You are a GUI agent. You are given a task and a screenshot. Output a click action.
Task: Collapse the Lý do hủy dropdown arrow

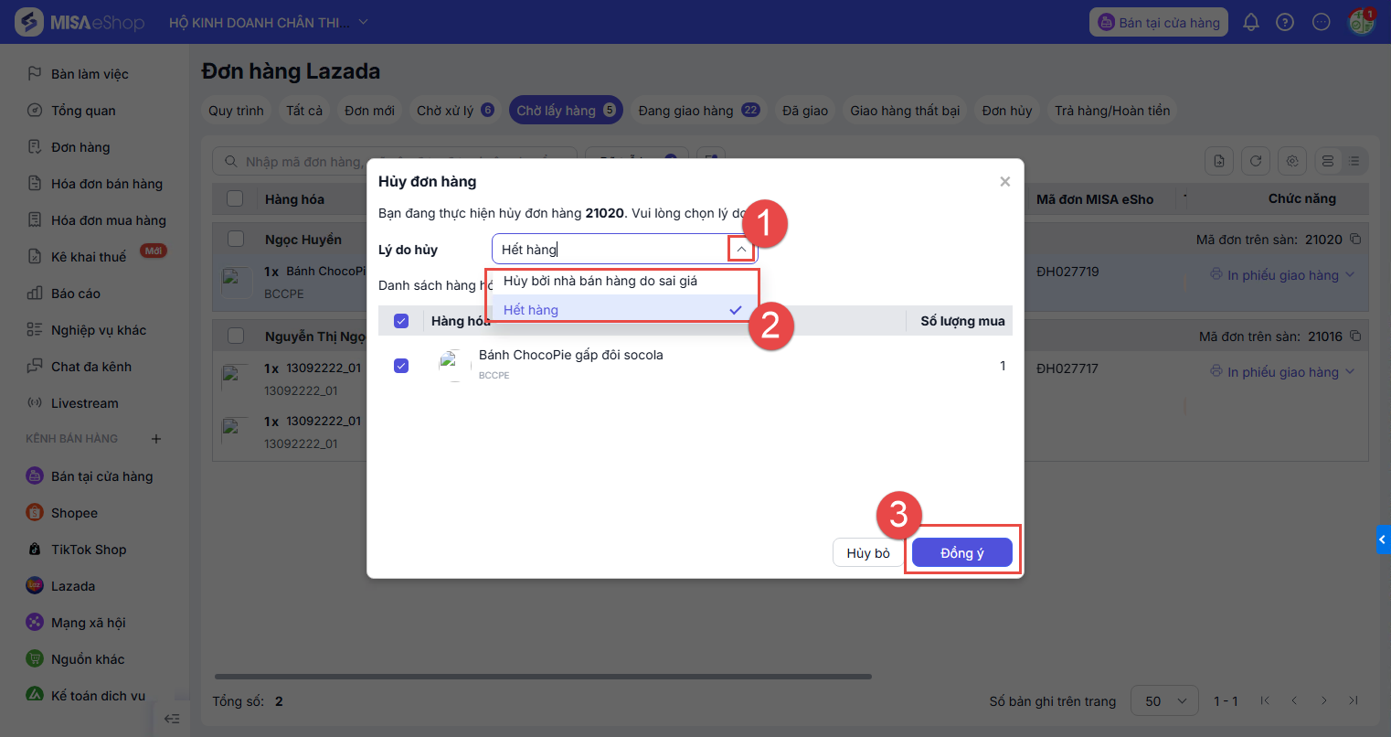(741, 250)
